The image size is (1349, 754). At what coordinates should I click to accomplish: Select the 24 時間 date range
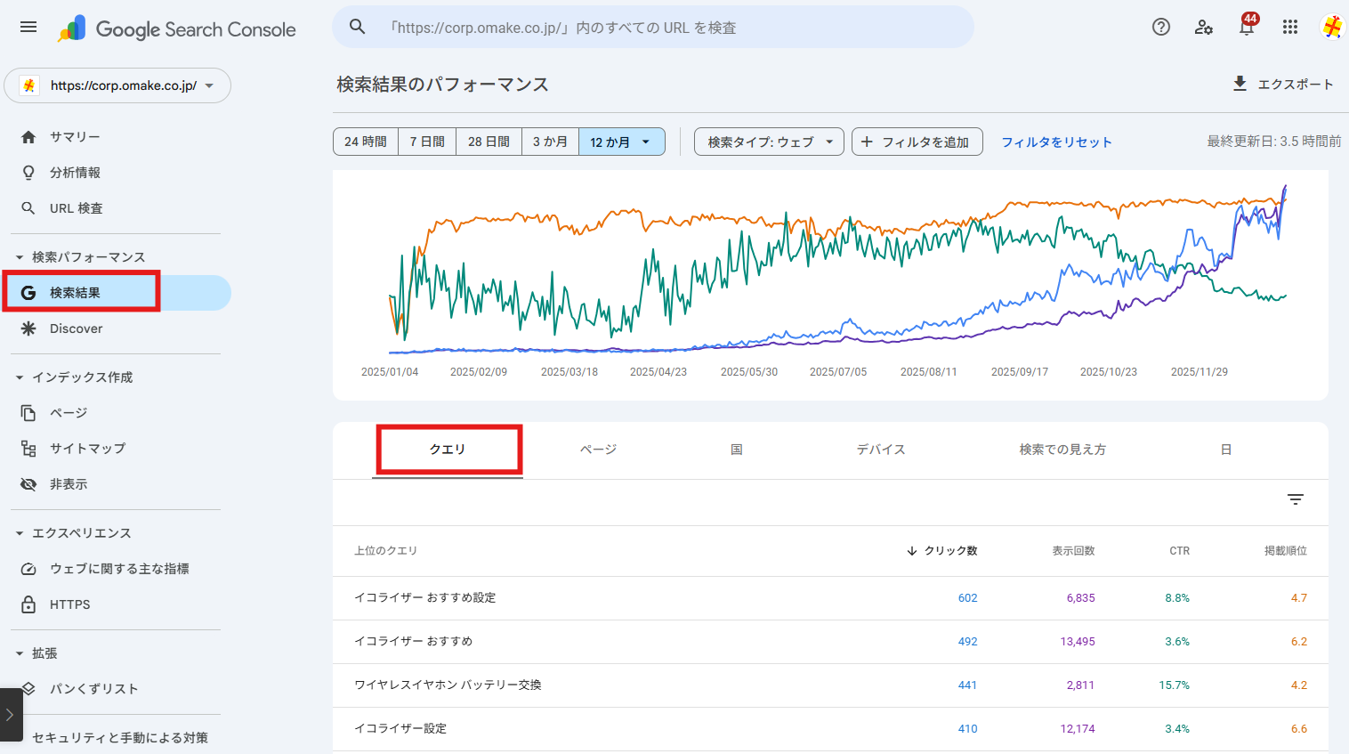(366, 142)
